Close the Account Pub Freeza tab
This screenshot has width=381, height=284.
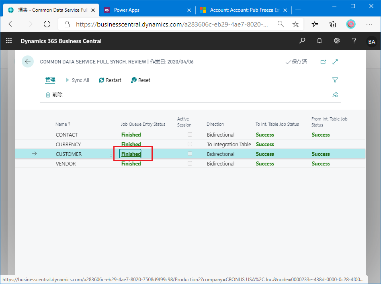coord(285,10)
